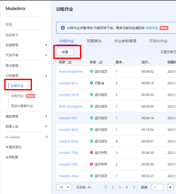Click the sort icon next to 状态 column
The height and width of the screenshot is (194, 176).
pos(101,62)
